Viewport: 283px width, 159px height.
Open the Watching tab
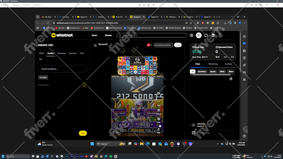click(x=213, y=64)
